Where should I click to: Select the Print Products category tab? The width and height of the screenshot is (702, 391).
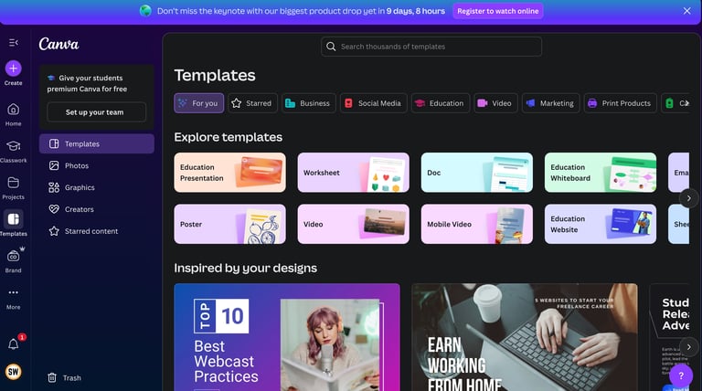[x=620, y=103]
